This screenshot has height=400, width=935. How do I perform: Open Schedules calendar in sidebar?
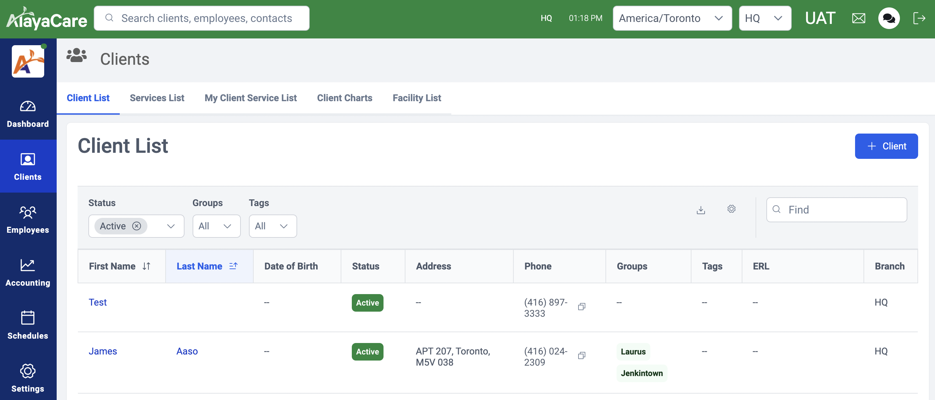click(x=28, y=325)
